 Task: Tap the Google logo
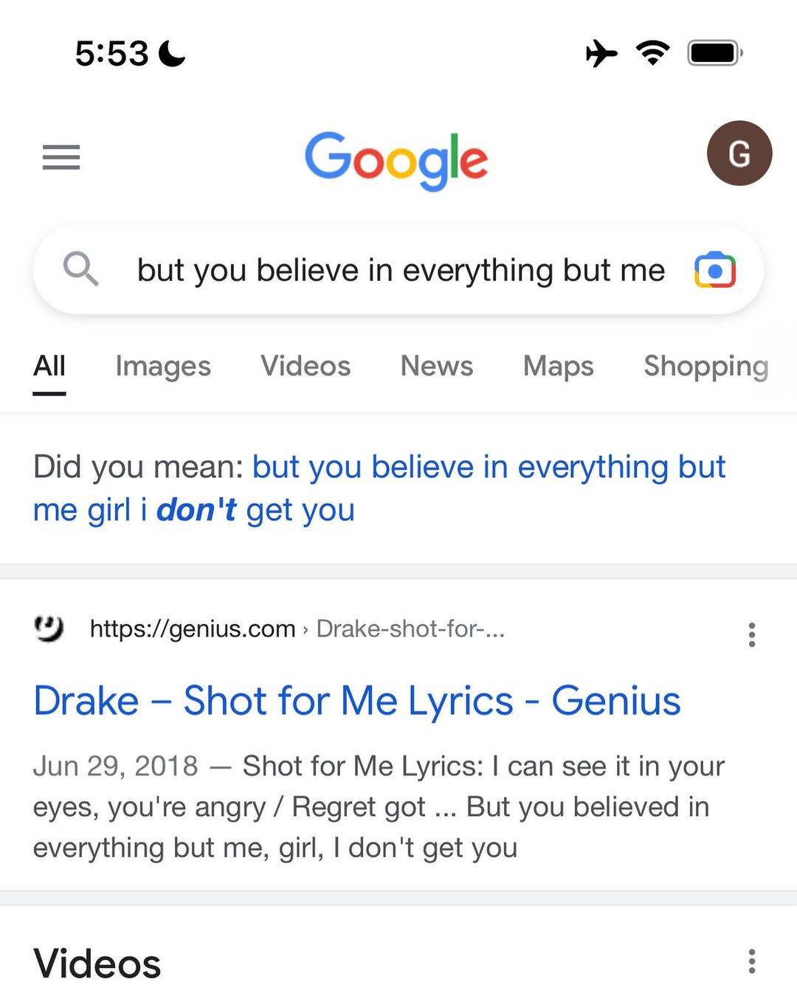point(396,160)
